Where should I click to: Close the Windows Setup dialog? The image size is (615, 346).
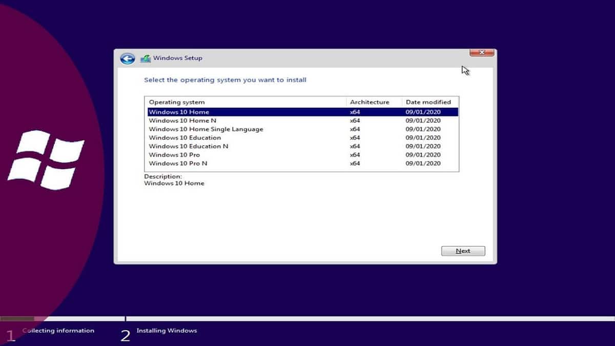pos(481,53)
